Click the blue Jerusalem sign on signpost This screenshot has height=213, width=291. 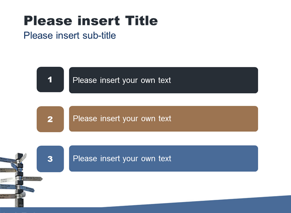(8, 186)
